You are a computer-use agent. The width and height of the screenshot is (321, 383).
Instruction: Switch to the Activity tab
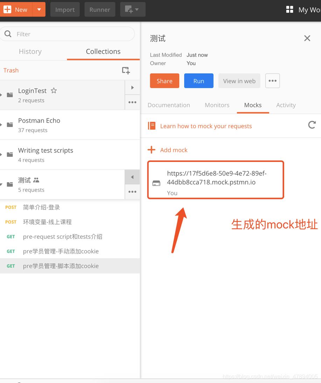tap(286, 105)
